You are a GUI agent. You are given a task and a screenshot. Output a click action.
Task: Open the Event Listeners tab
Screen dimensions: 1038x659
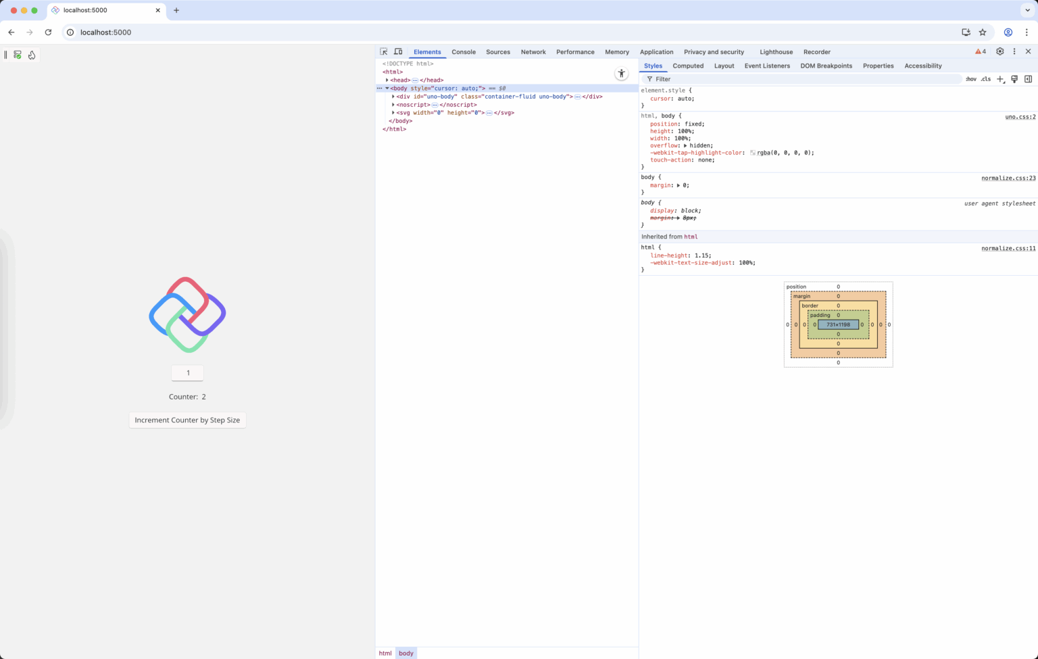(x=767, y=66)
